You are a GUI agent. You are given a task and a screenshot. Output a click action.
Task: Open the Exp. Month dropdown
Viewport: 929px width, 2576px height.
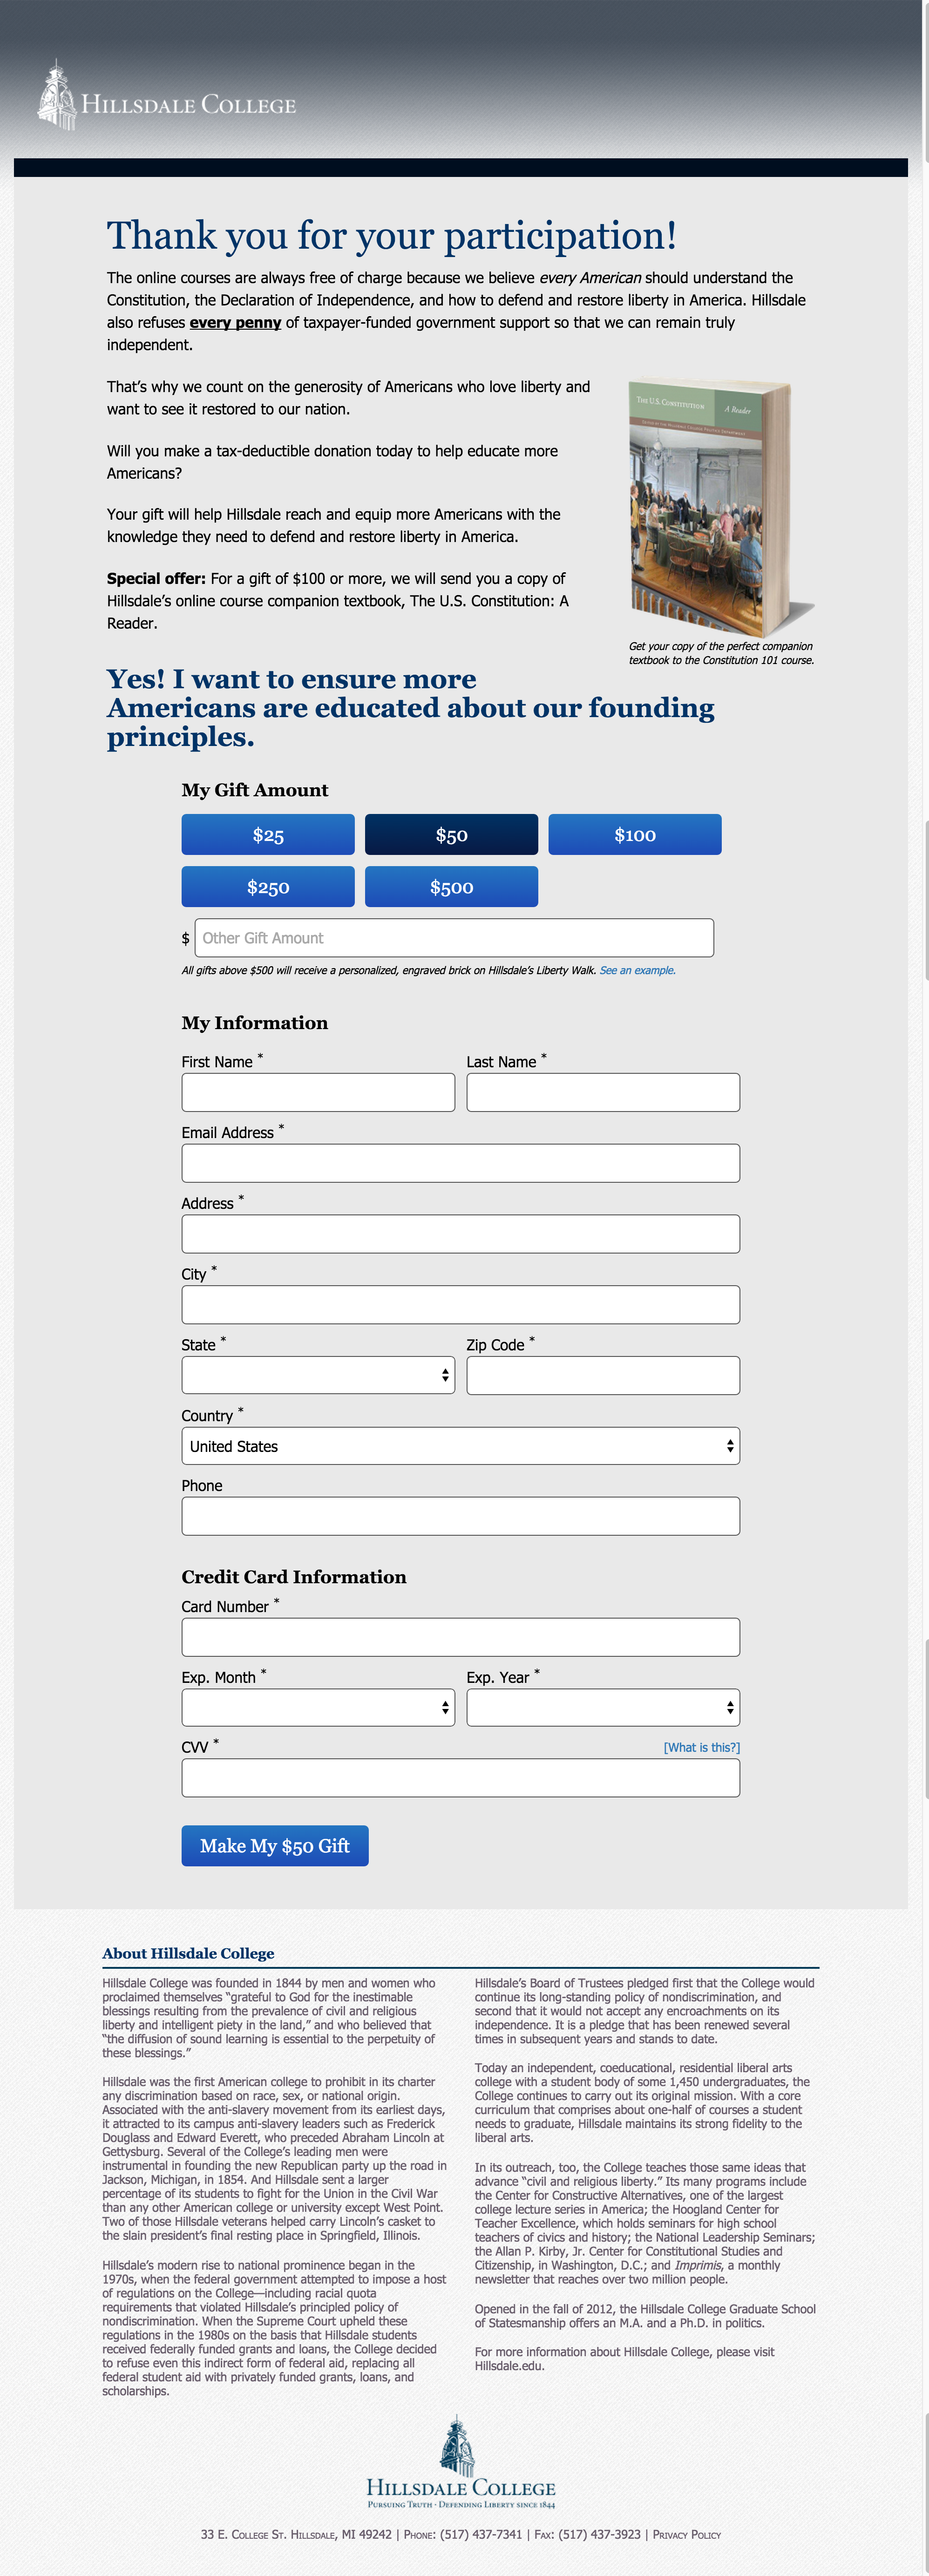tap(318, 1708)
